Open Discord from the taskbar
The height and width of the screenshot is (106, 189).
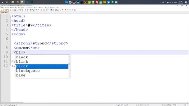(x=116, y=2)
